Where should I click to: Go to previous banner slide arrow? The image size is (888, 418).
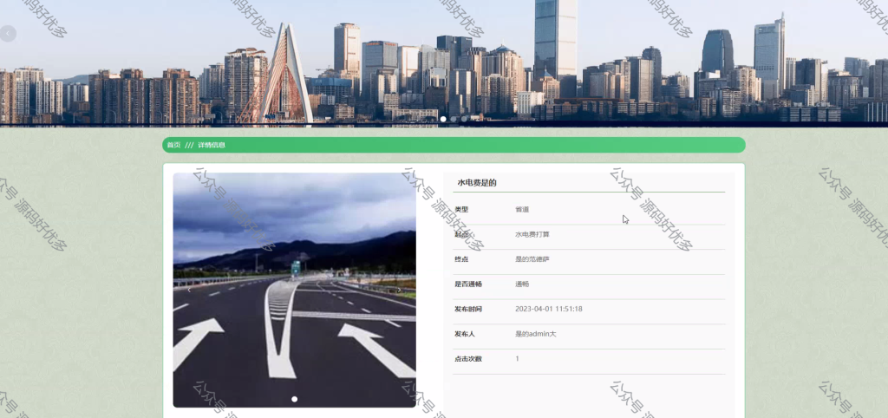click(x=8, y=34)
